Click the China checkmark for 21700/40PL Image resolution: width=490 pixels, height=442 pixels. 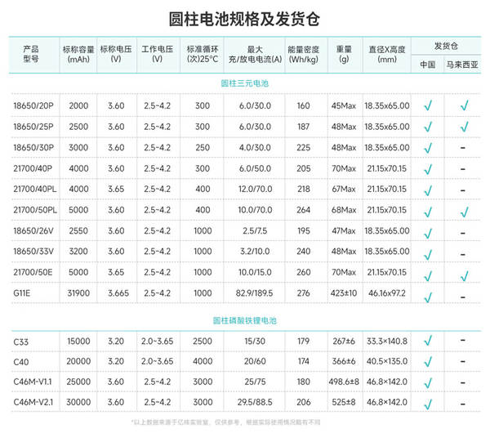point(428,190)
